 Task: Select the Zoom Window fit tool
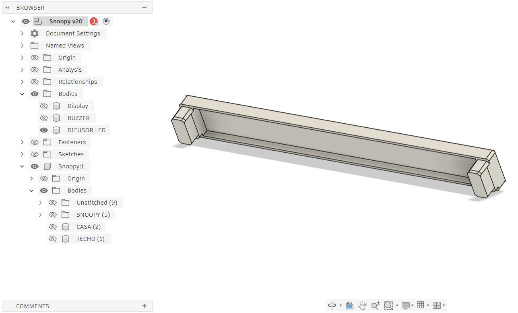(x=388, y=305)
